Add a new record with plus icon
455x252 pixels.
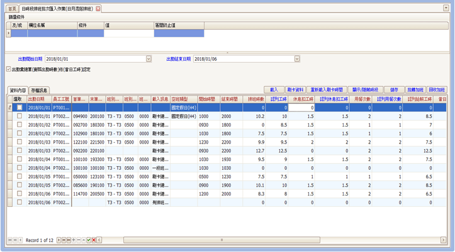coord(74,240)
